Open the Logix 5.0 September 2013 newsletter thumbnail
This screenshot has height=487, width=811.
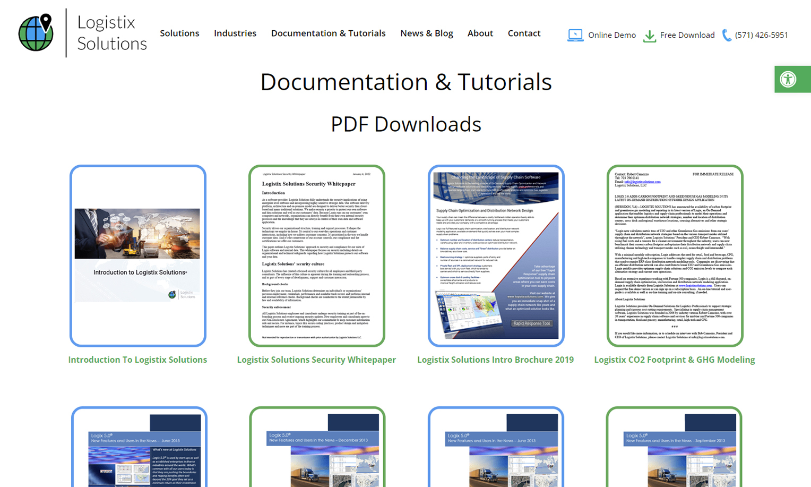click(674, 449)
